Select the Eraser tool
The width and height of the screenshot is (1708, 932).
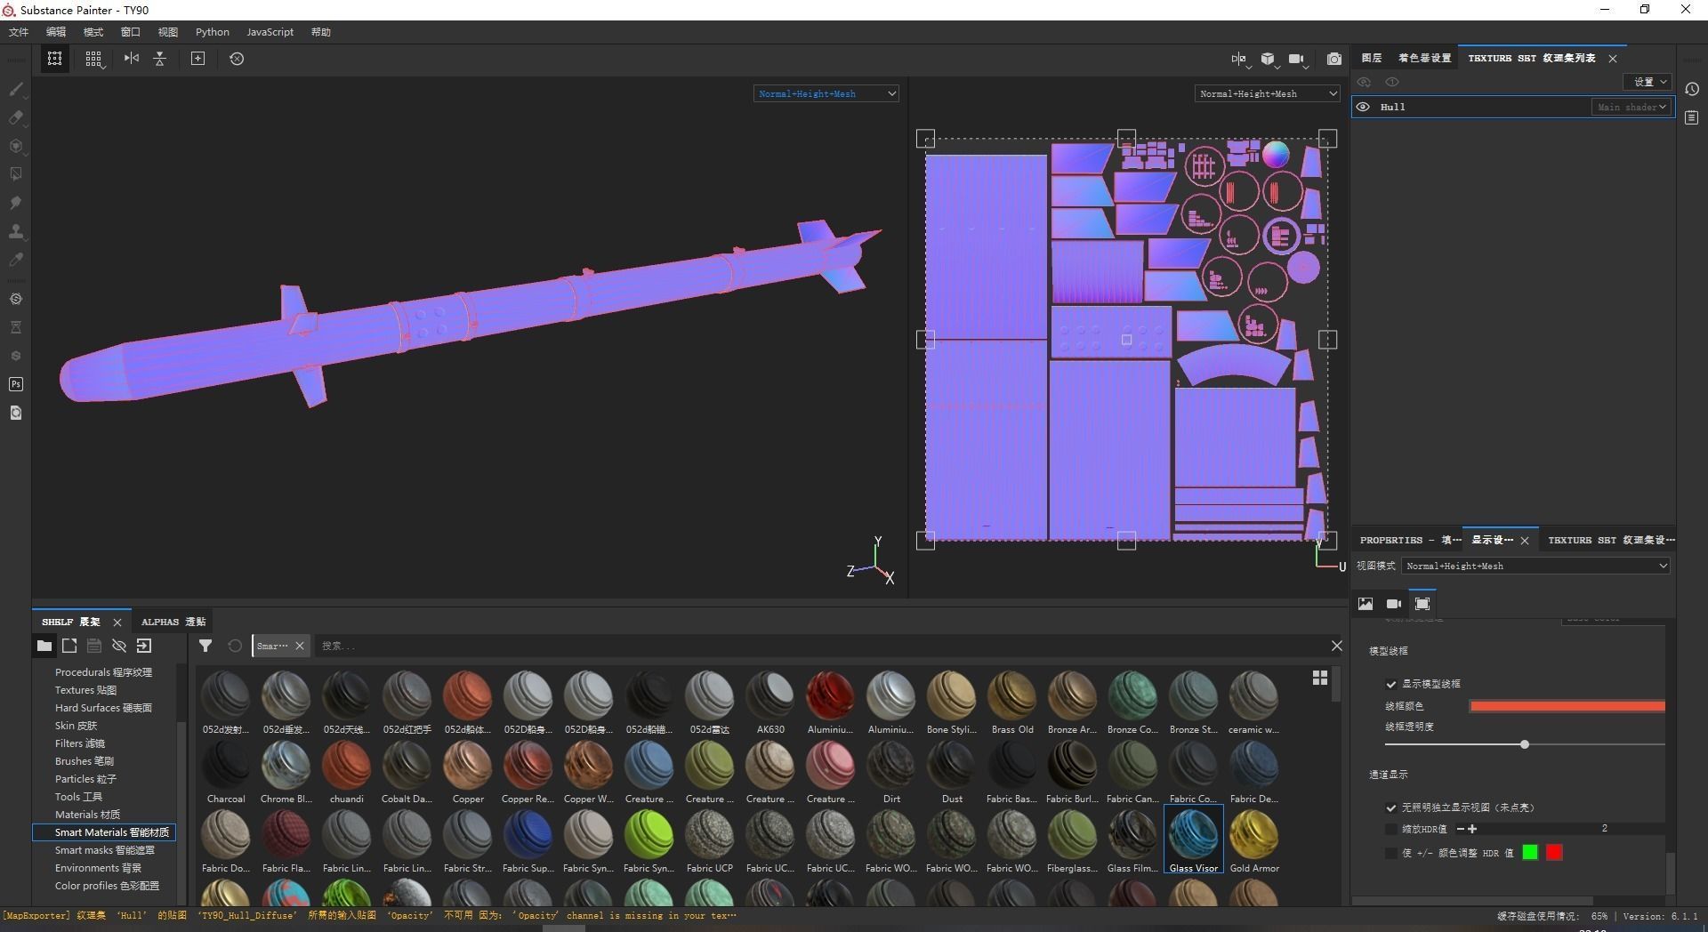[x=16, y=117]
